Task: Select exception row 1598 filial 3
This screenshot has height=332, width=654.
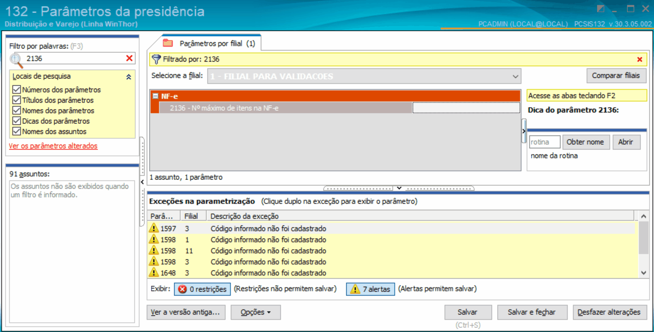Action: [x=392, y=262]
